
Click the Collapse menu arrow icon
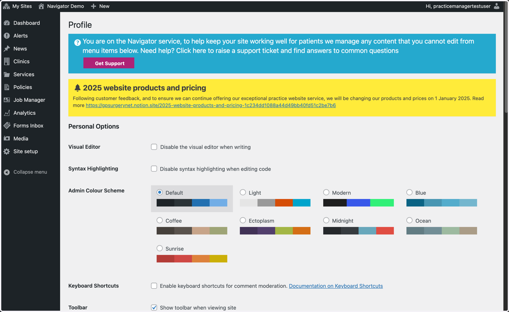click(7, 172)
